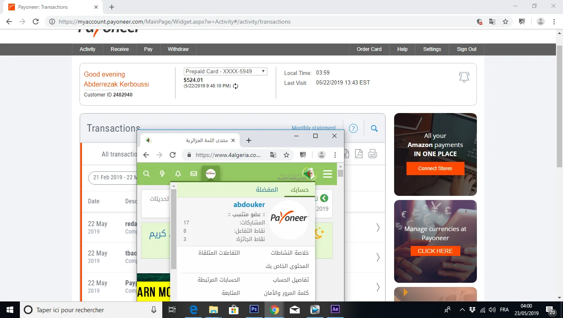Click the forum page vertical scrollbar thumb
563x318 pixels.
[x=341, y=173]
